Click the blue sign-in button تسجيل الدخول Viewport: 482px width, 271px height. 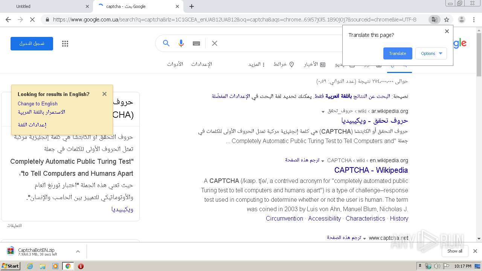click(32, 44)
